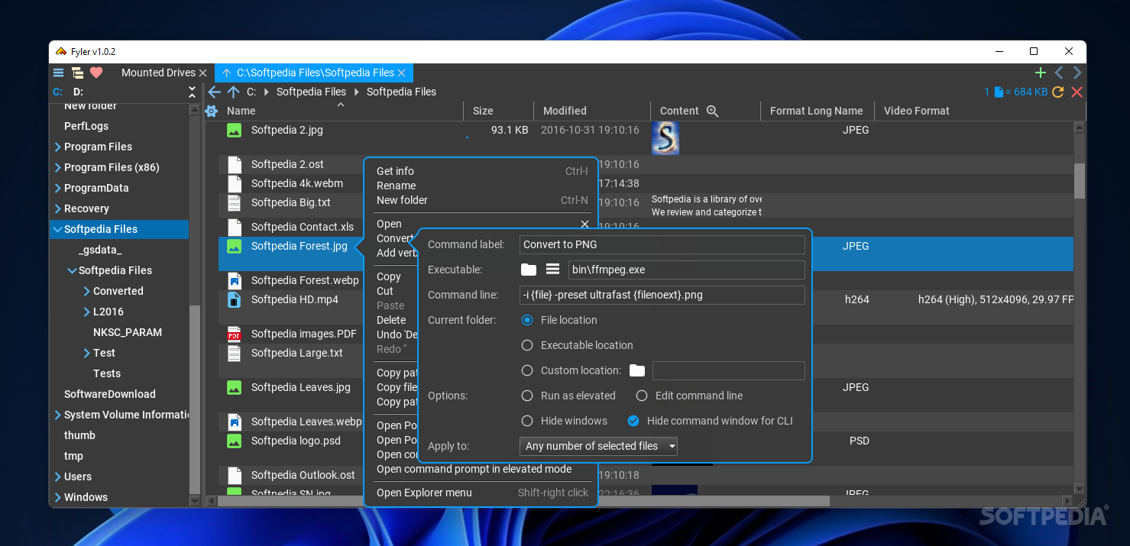The width and height of the screenshot is (1130, 546).
Task: Close the Open submenu with X
Action: click(x=584, y=224)
